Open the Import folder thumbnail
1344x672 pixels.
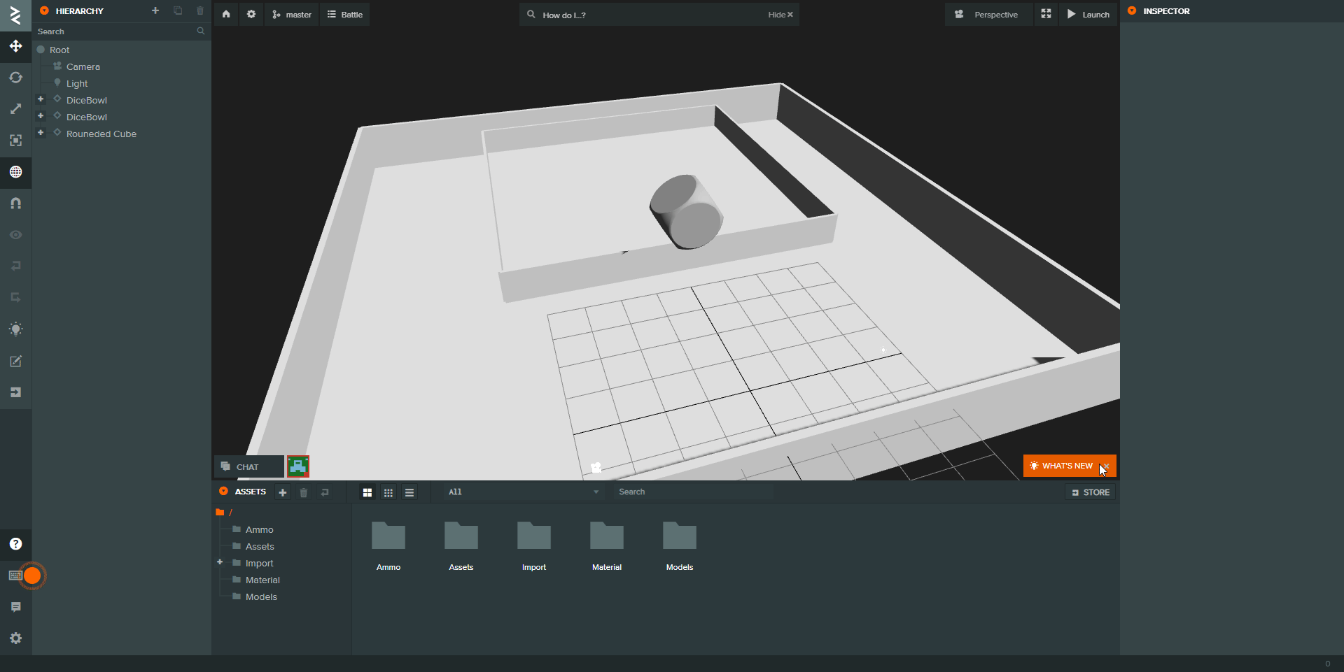point(534,545)
